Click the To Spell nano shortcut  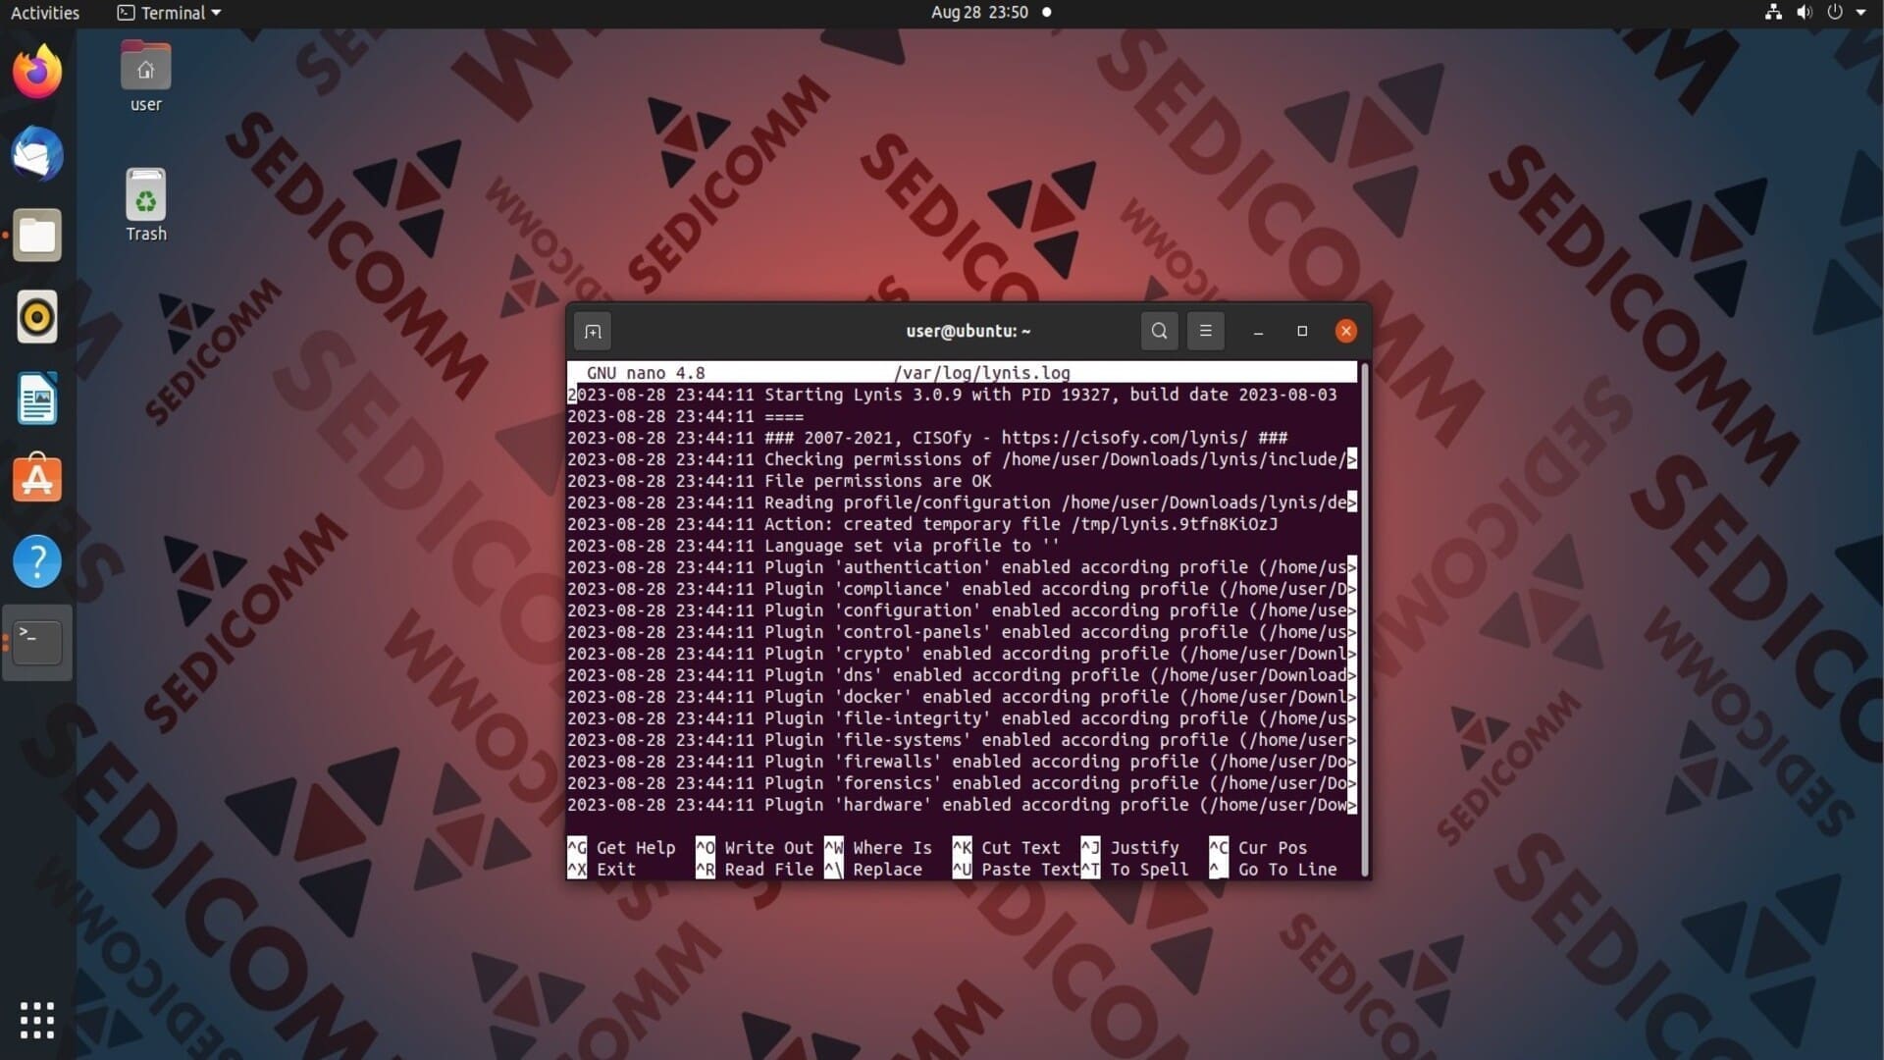[1135, 870]
